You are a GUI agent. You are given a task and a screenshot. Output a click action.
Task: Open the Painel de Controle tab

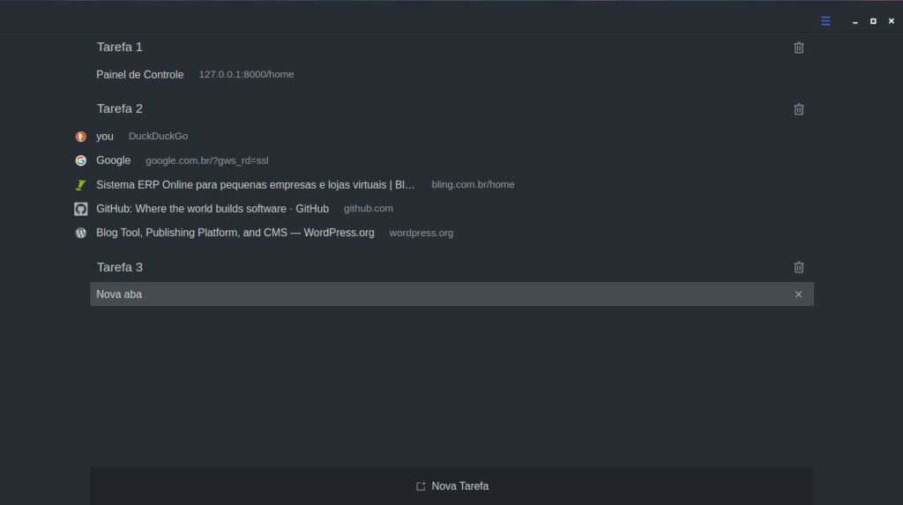tap(140, 75)
